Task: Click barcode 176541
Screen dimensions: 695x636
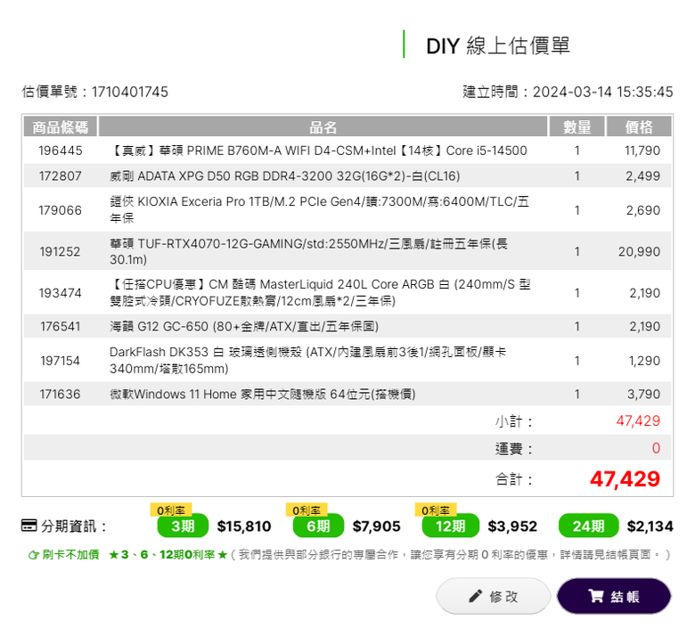Action: click(61, 327)
